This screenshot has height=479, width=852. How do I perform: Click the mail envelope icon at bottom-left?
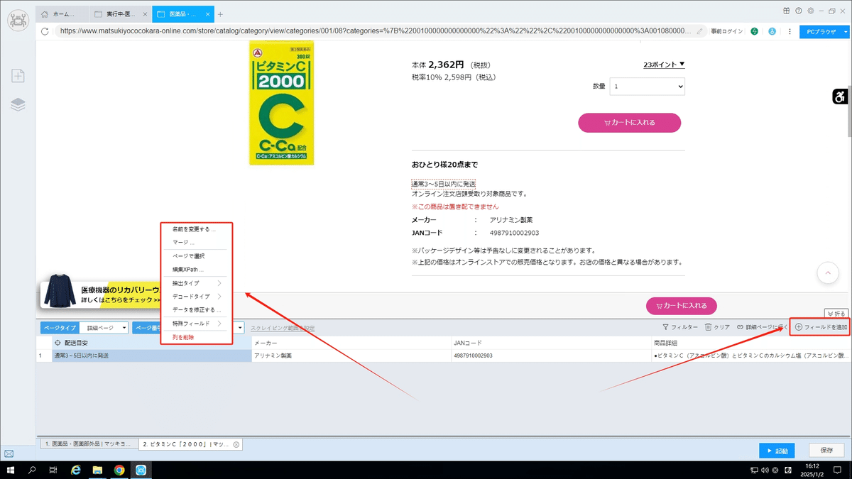click(9, 453)
